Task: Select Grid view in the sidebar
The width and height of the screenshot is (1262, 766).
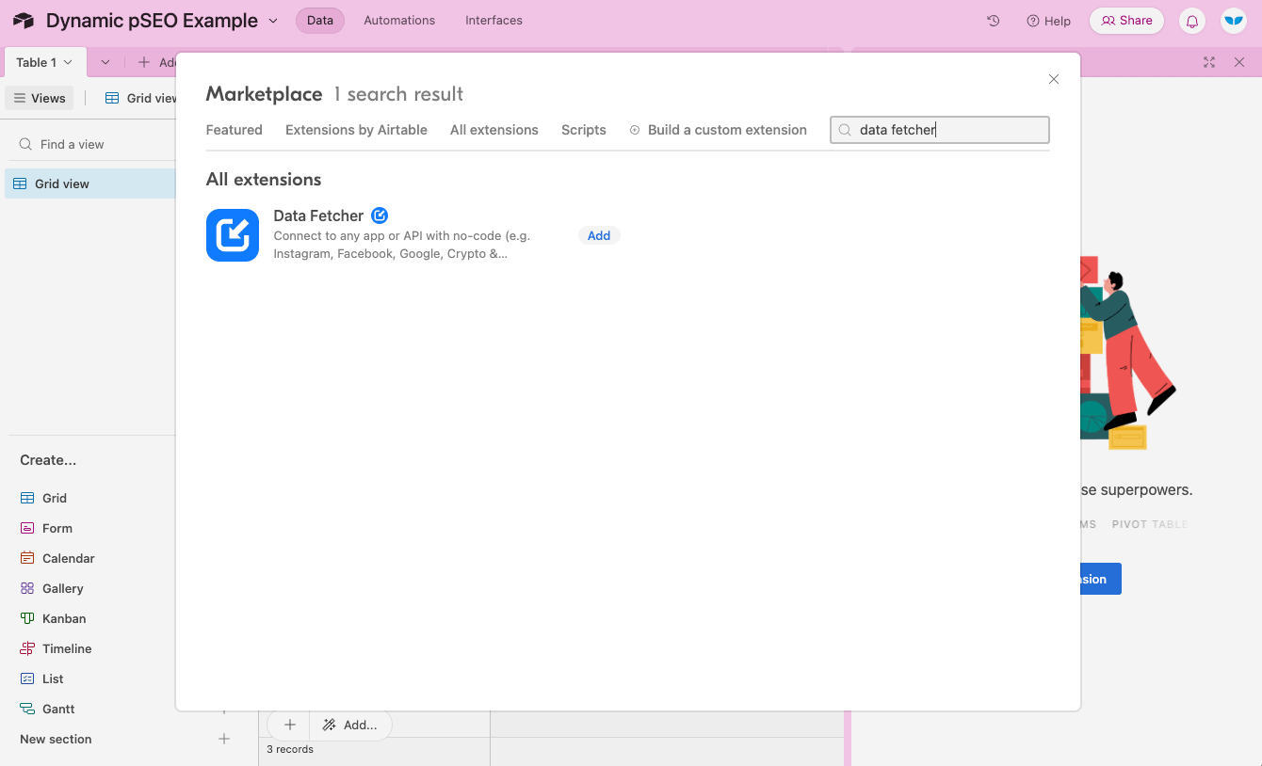Action: (90, 184)
